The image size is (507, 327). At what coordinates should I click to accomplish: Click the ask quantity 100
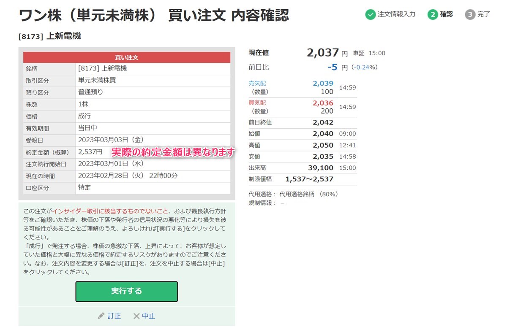327,92
